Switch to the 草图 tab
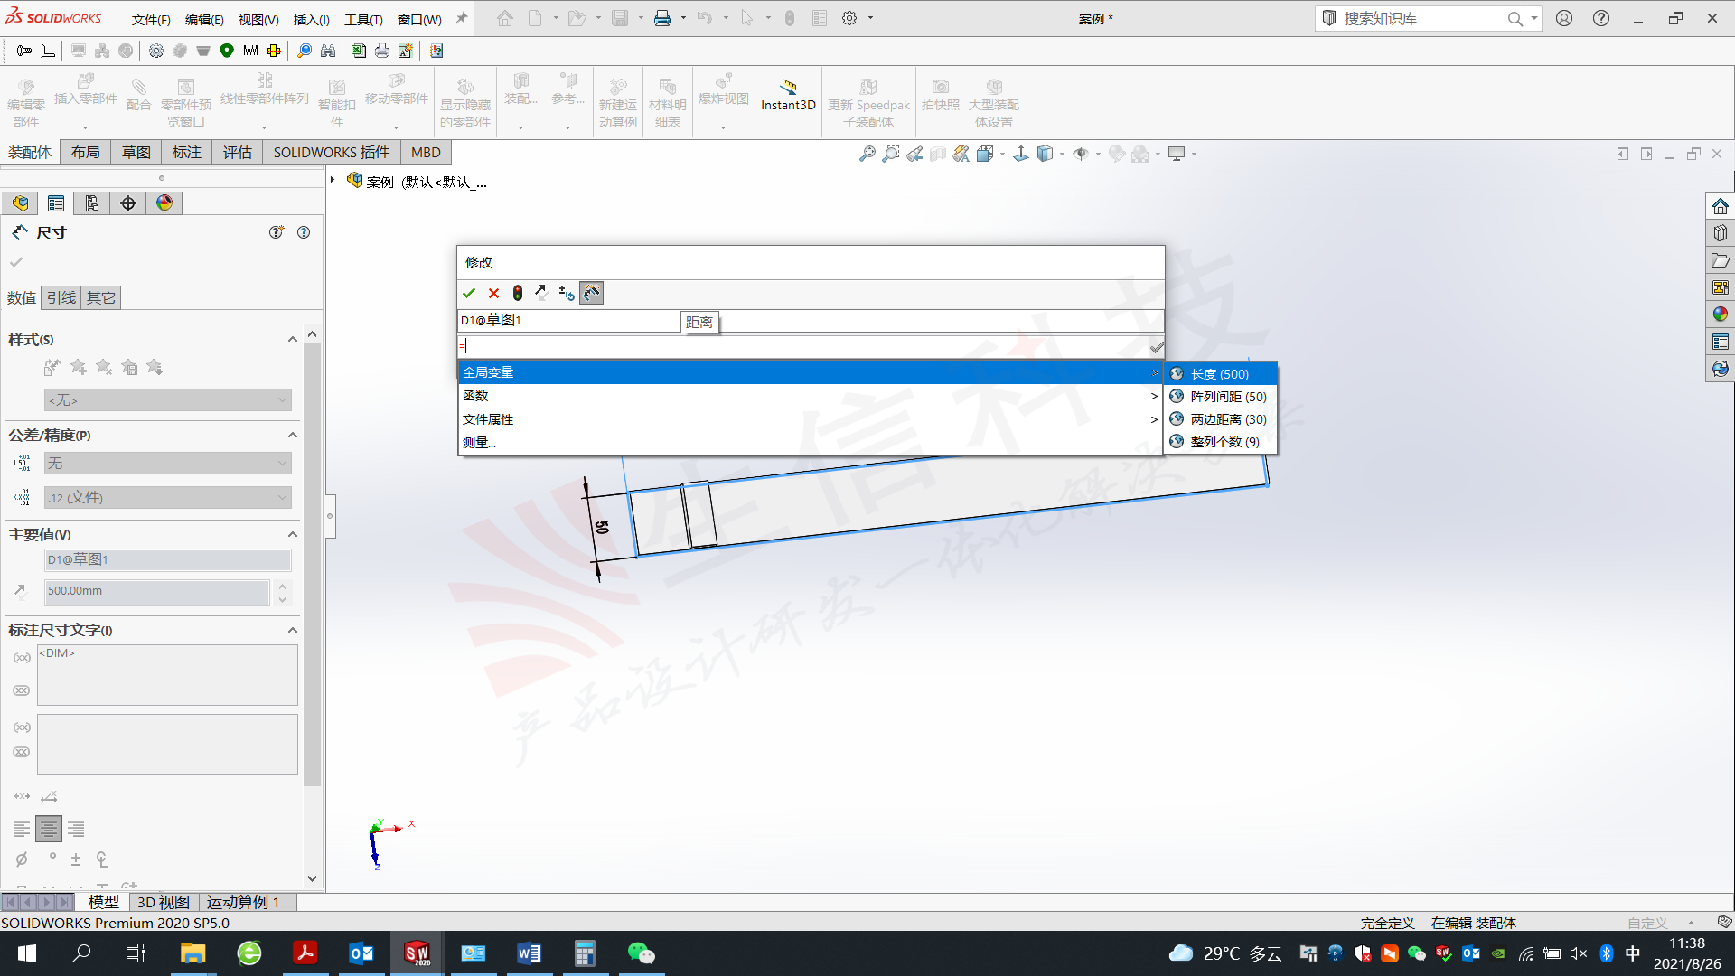This screenshot has width=1735, height=976. (136, 152)
